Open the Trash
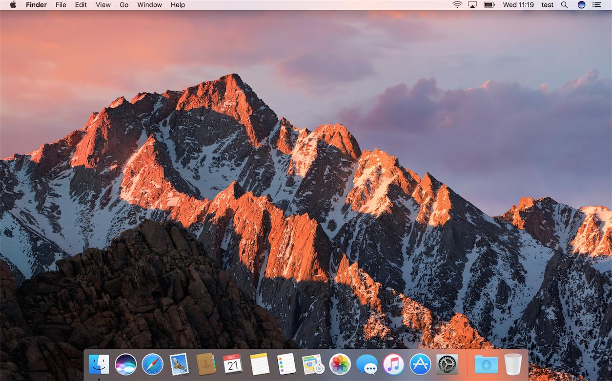This screenshot has width=612, height=381. click(x=513, y=364)
